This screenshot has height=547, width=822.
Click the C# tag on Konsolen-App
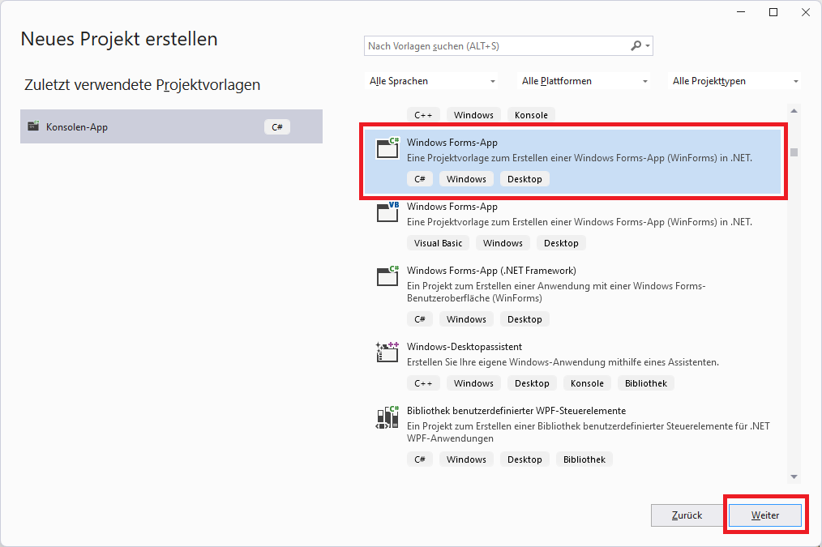277,126
